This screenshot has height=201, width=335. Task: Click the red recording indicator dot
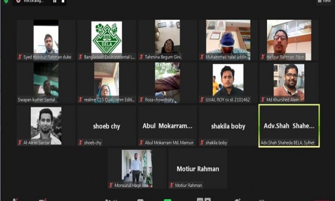pos(18,1)
